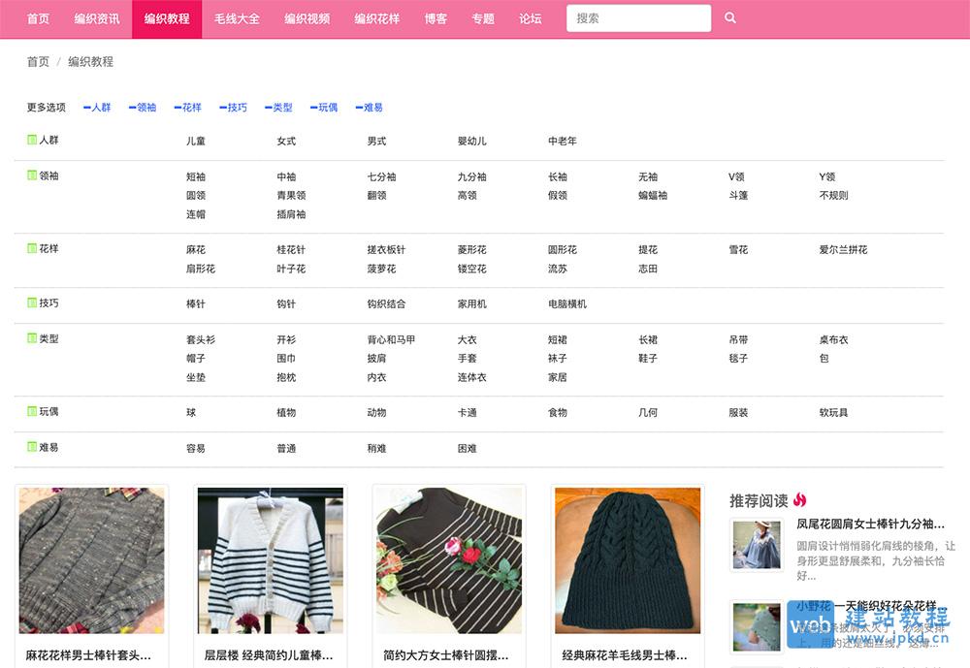This screenshot has height=668, width=970.
Task: Collapse the 技巧 filter section
Action: coord(233,108)
